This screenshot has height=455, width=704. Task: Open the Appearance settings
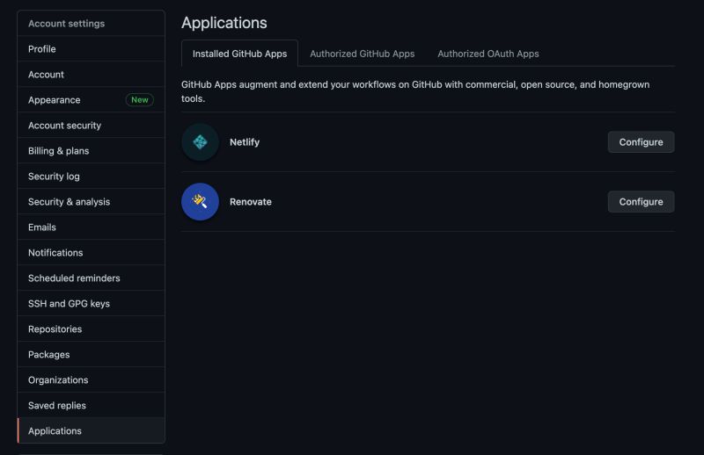pos(55,100)
